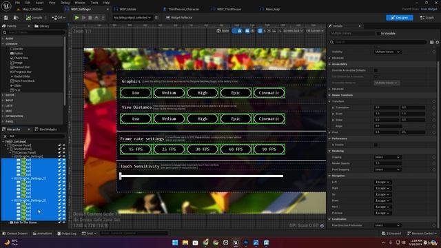Screen dimensions: 441x248
Task: Clear the hierarchy search with X icon
Action: [5, 136]
